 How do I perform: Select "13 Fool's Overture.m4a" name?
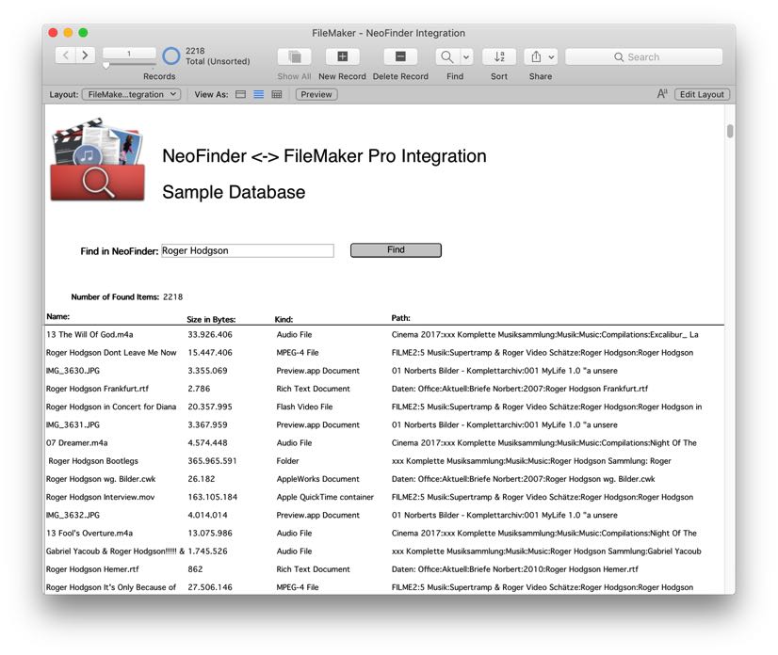pyautogui.click(x=89, y=533)
